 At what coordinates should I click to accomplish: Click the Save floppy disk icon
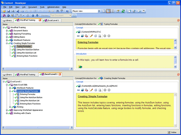(x=8, y=11)
